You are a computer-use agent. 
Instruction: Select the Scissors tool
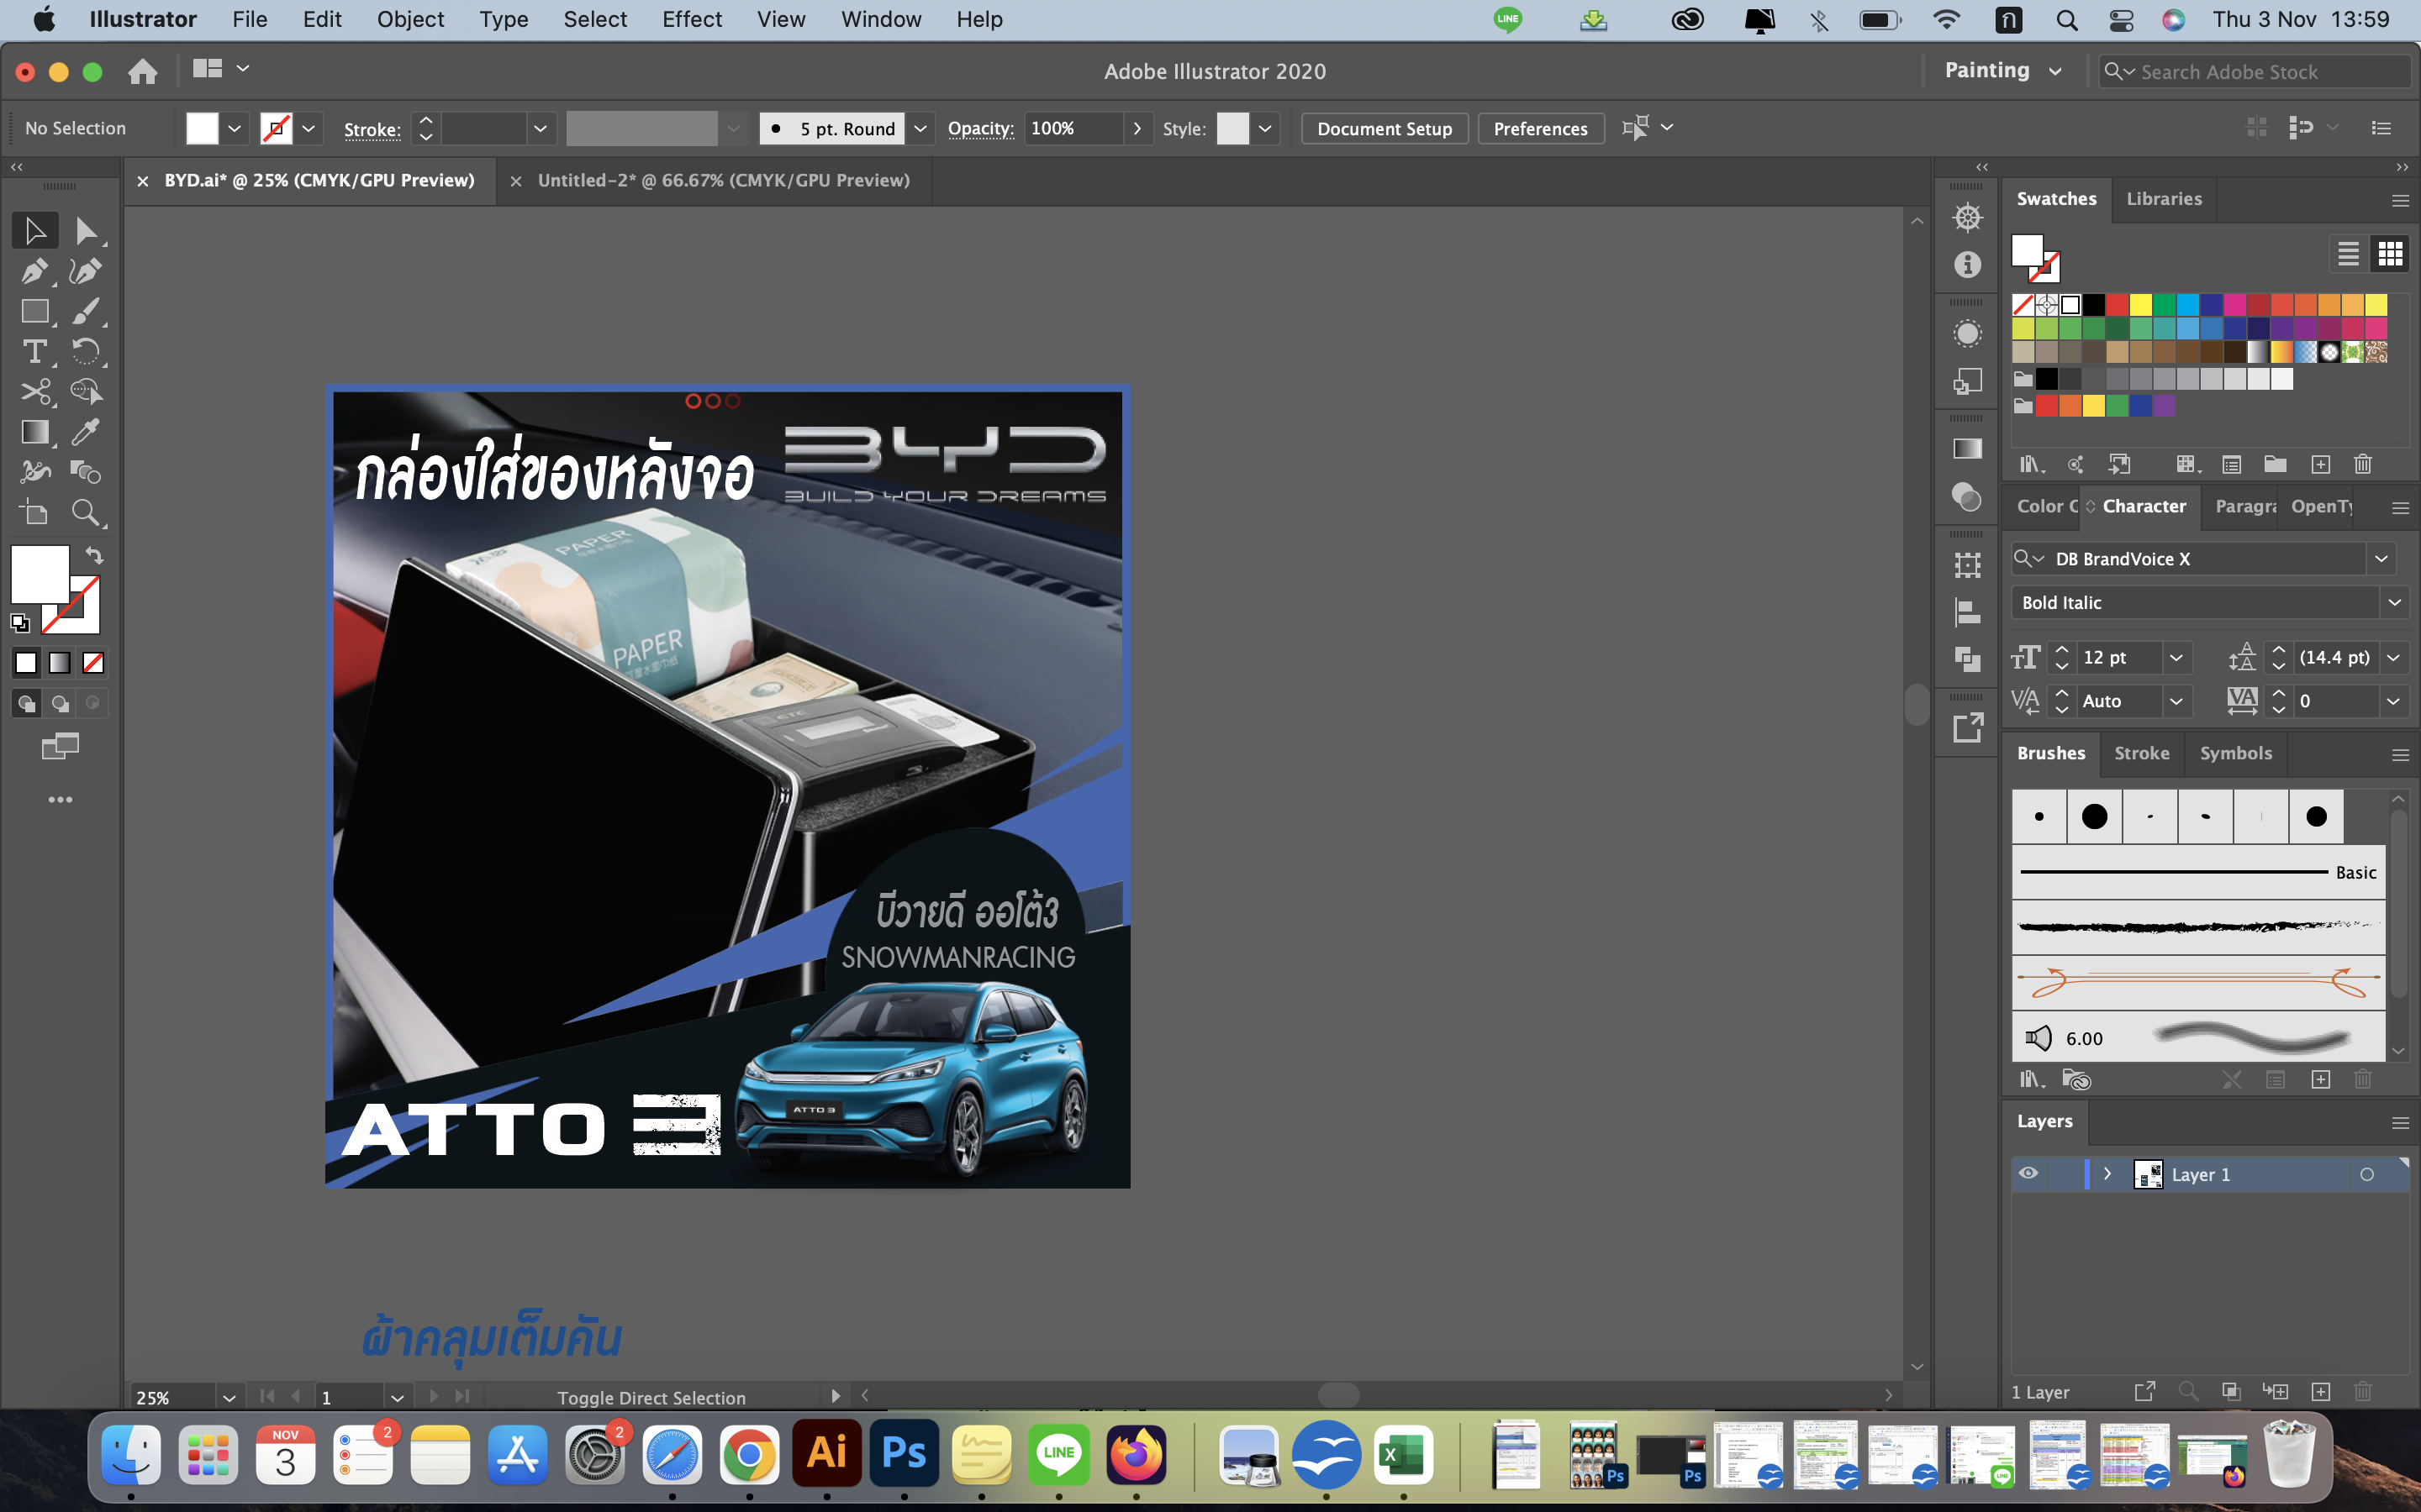click(35, 391)
